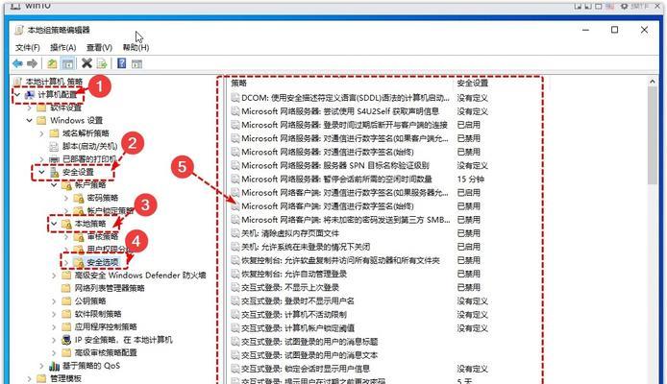
Task: Click policy icon beside DCOM entry
Action: point(235,98)
